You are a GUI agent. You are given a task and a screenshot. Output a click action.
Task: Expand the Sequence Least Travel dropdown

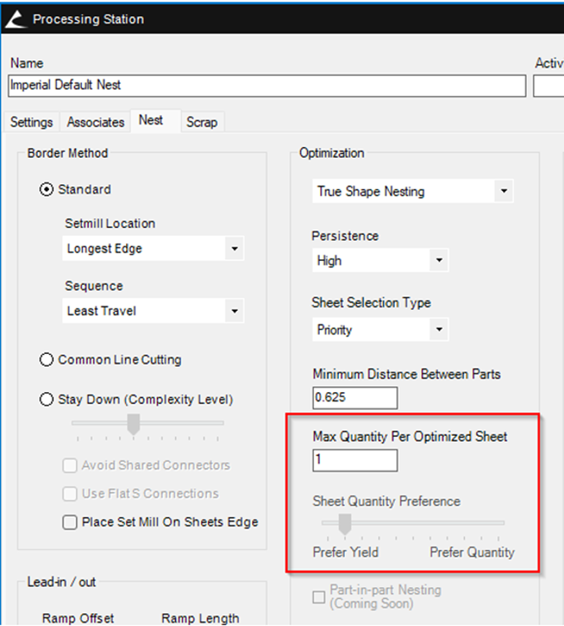[153, 311]
